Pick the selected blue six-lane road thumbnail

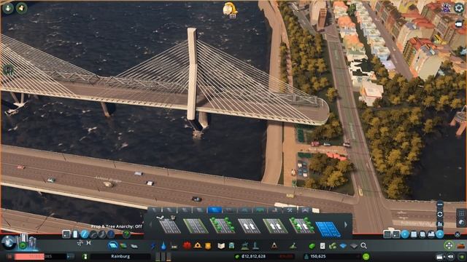click(328, 229)
